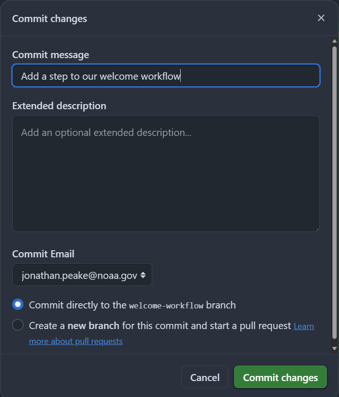Viewport: 339px width, 397px height.
Task: Select the Create a new branch radio button
Action: pyautogui.click(x=18, y=325)
